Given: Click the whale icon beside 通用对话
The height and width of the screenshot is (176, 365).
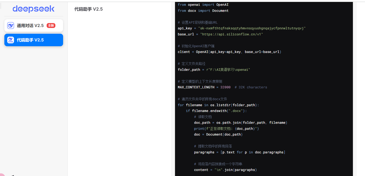Looking at the screenshot, I should point(11,26).
